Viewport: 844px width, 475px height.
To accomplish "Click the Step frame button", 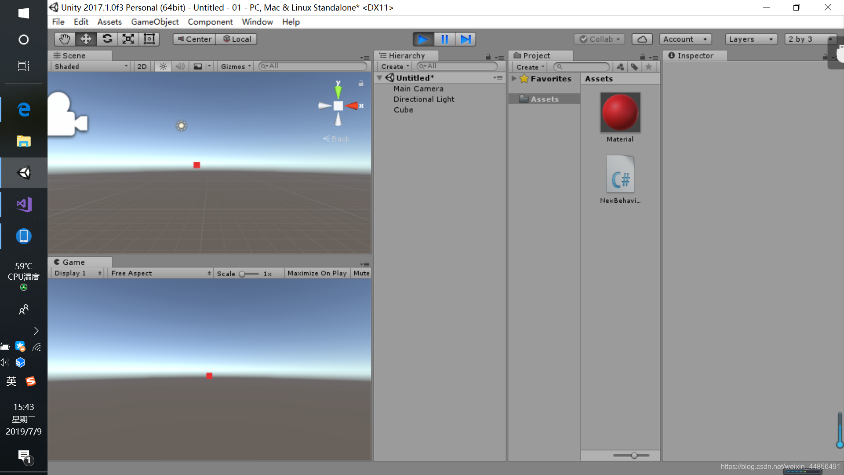I will click(466, 39).
